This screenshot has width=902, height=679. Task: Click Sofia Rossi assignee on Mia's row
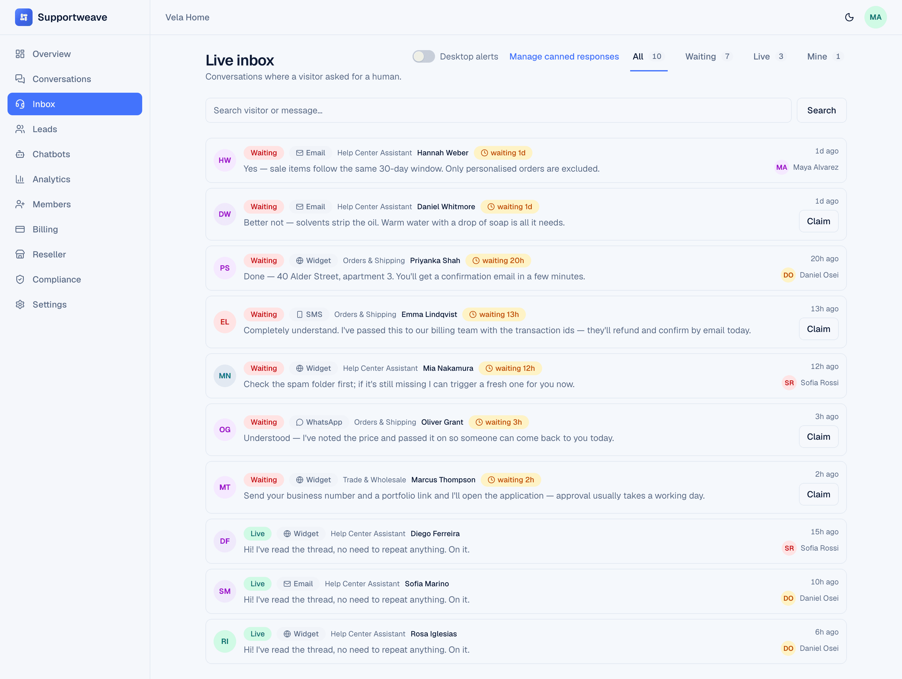pos(810,382)
